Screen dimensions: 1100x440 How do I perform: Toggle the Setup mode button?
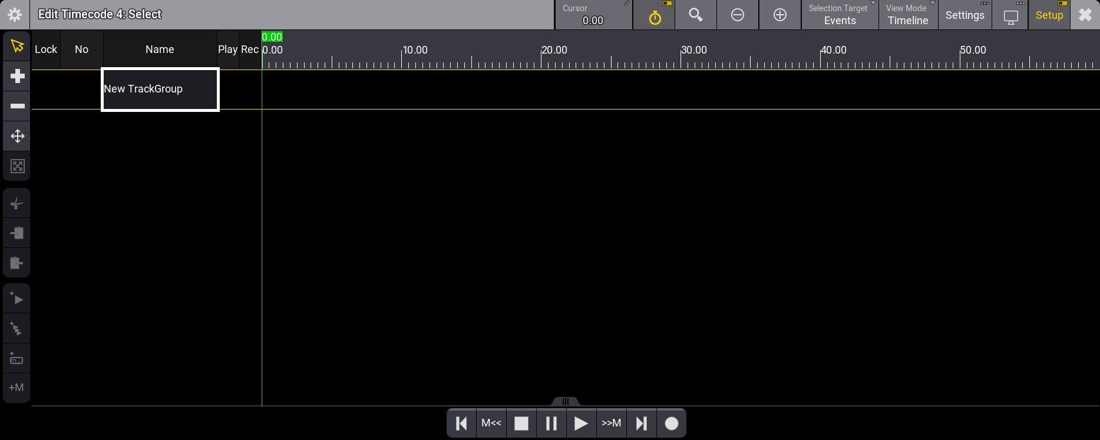[x=1049, y=15]
